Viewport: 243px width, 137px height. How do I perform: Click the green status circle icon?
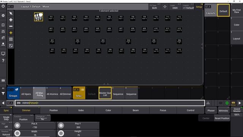point(227,103)
